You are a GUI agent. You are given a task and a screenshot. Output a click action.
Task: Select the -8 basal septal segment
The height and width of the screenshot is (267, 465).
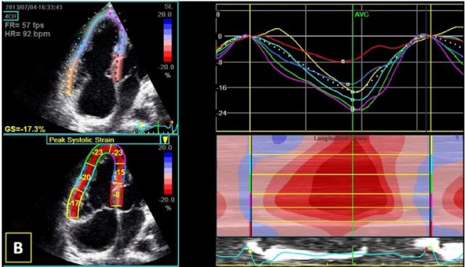[118, 194]
